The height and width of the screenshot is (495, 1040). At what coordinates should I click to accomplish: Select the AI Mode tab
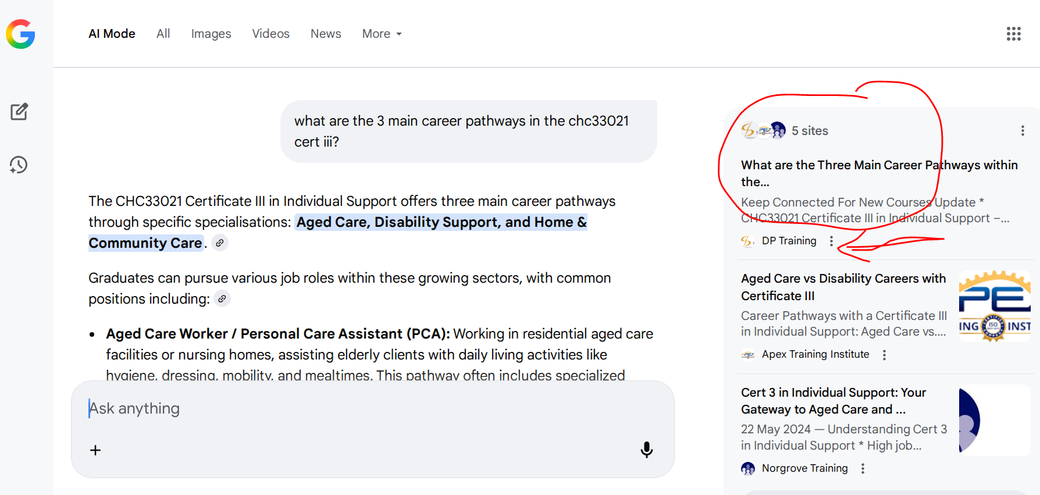pos(112,34)
